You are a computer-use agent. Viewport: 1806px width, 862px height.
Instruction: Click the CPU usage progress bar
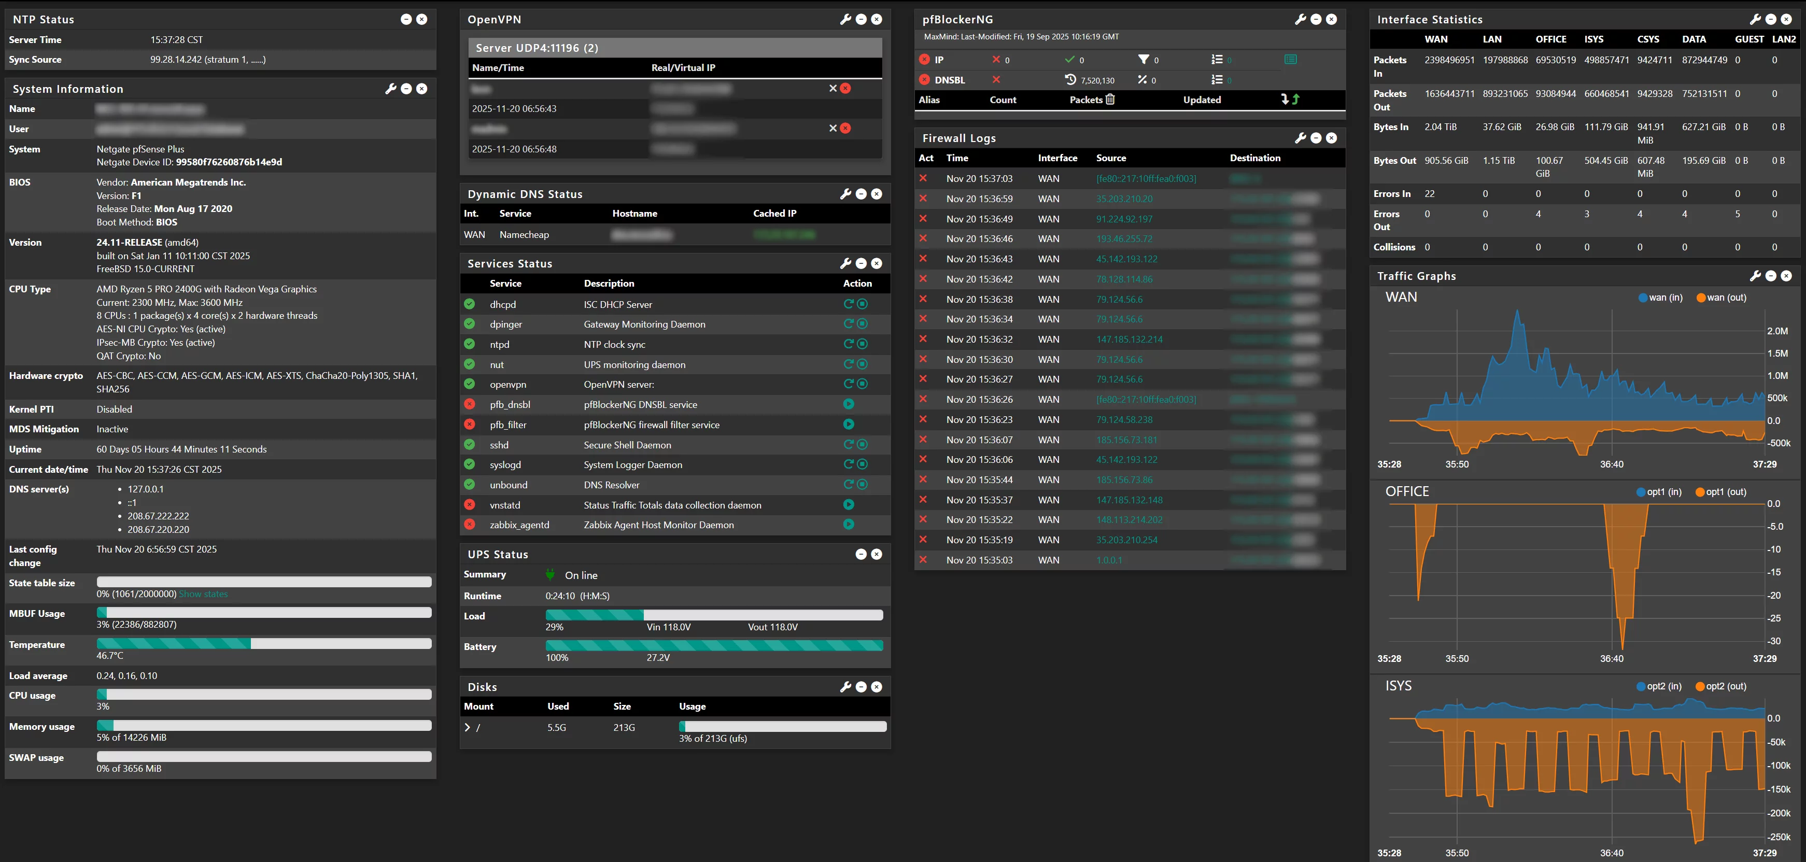[x=264, y=694]
